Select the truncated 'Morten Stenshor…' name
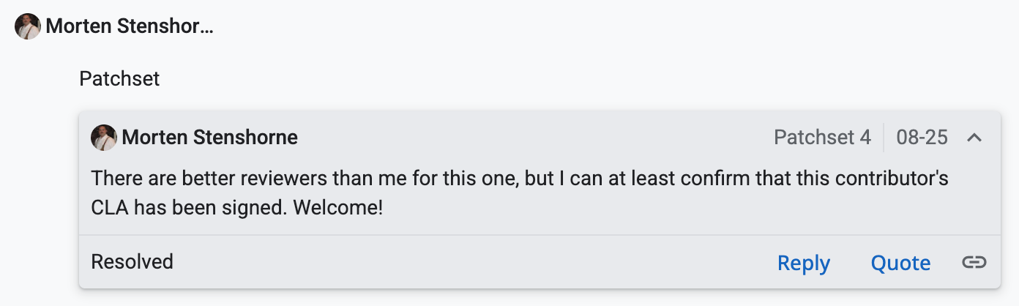The width and height of the screenshot is (1019, 306). (x=130, y=28)
